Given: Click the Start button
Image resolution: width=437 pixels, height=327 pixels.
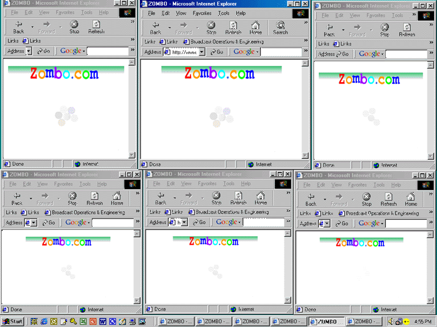Looking at the screenshot, I should [x=13, y=321].
